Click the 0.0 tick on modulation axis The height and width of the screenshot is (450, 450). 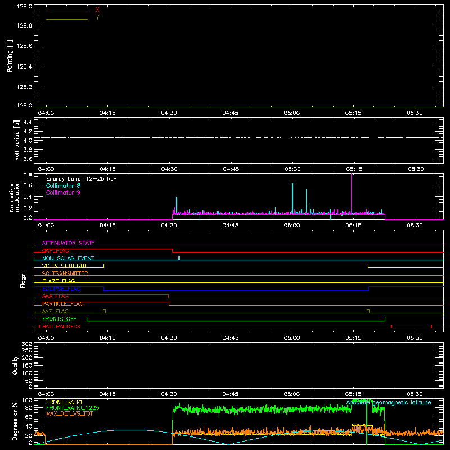pos(28,218)
